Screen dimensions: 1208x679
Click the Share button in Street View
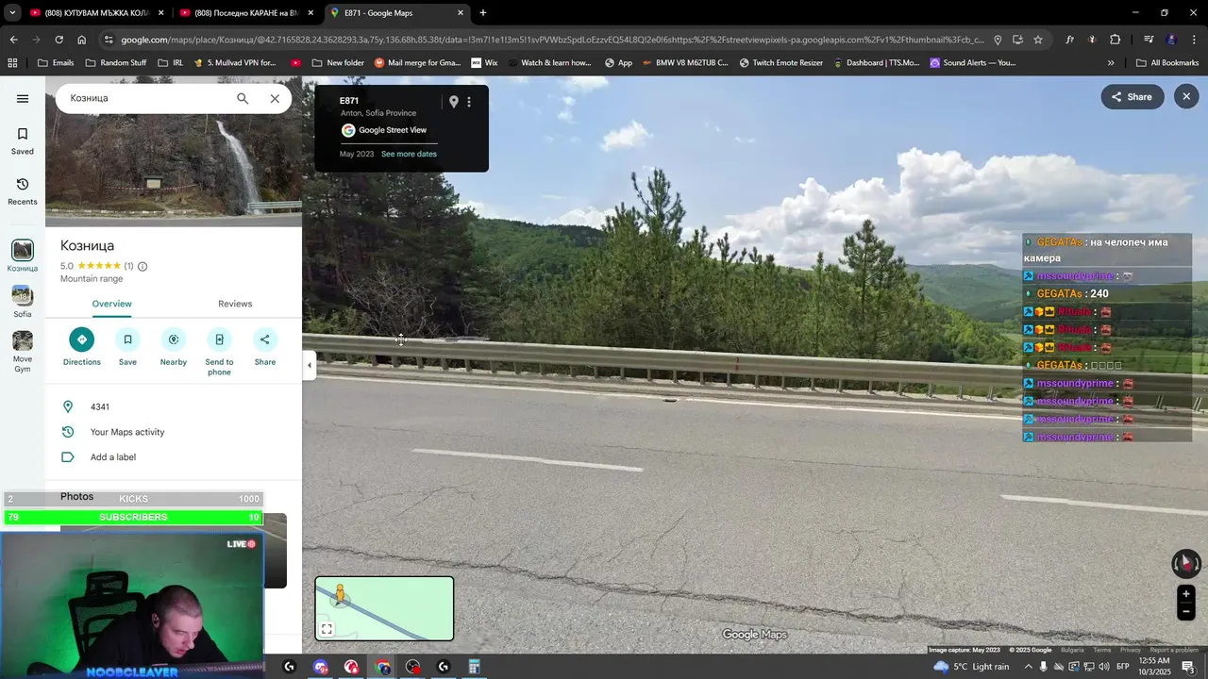1132,96
